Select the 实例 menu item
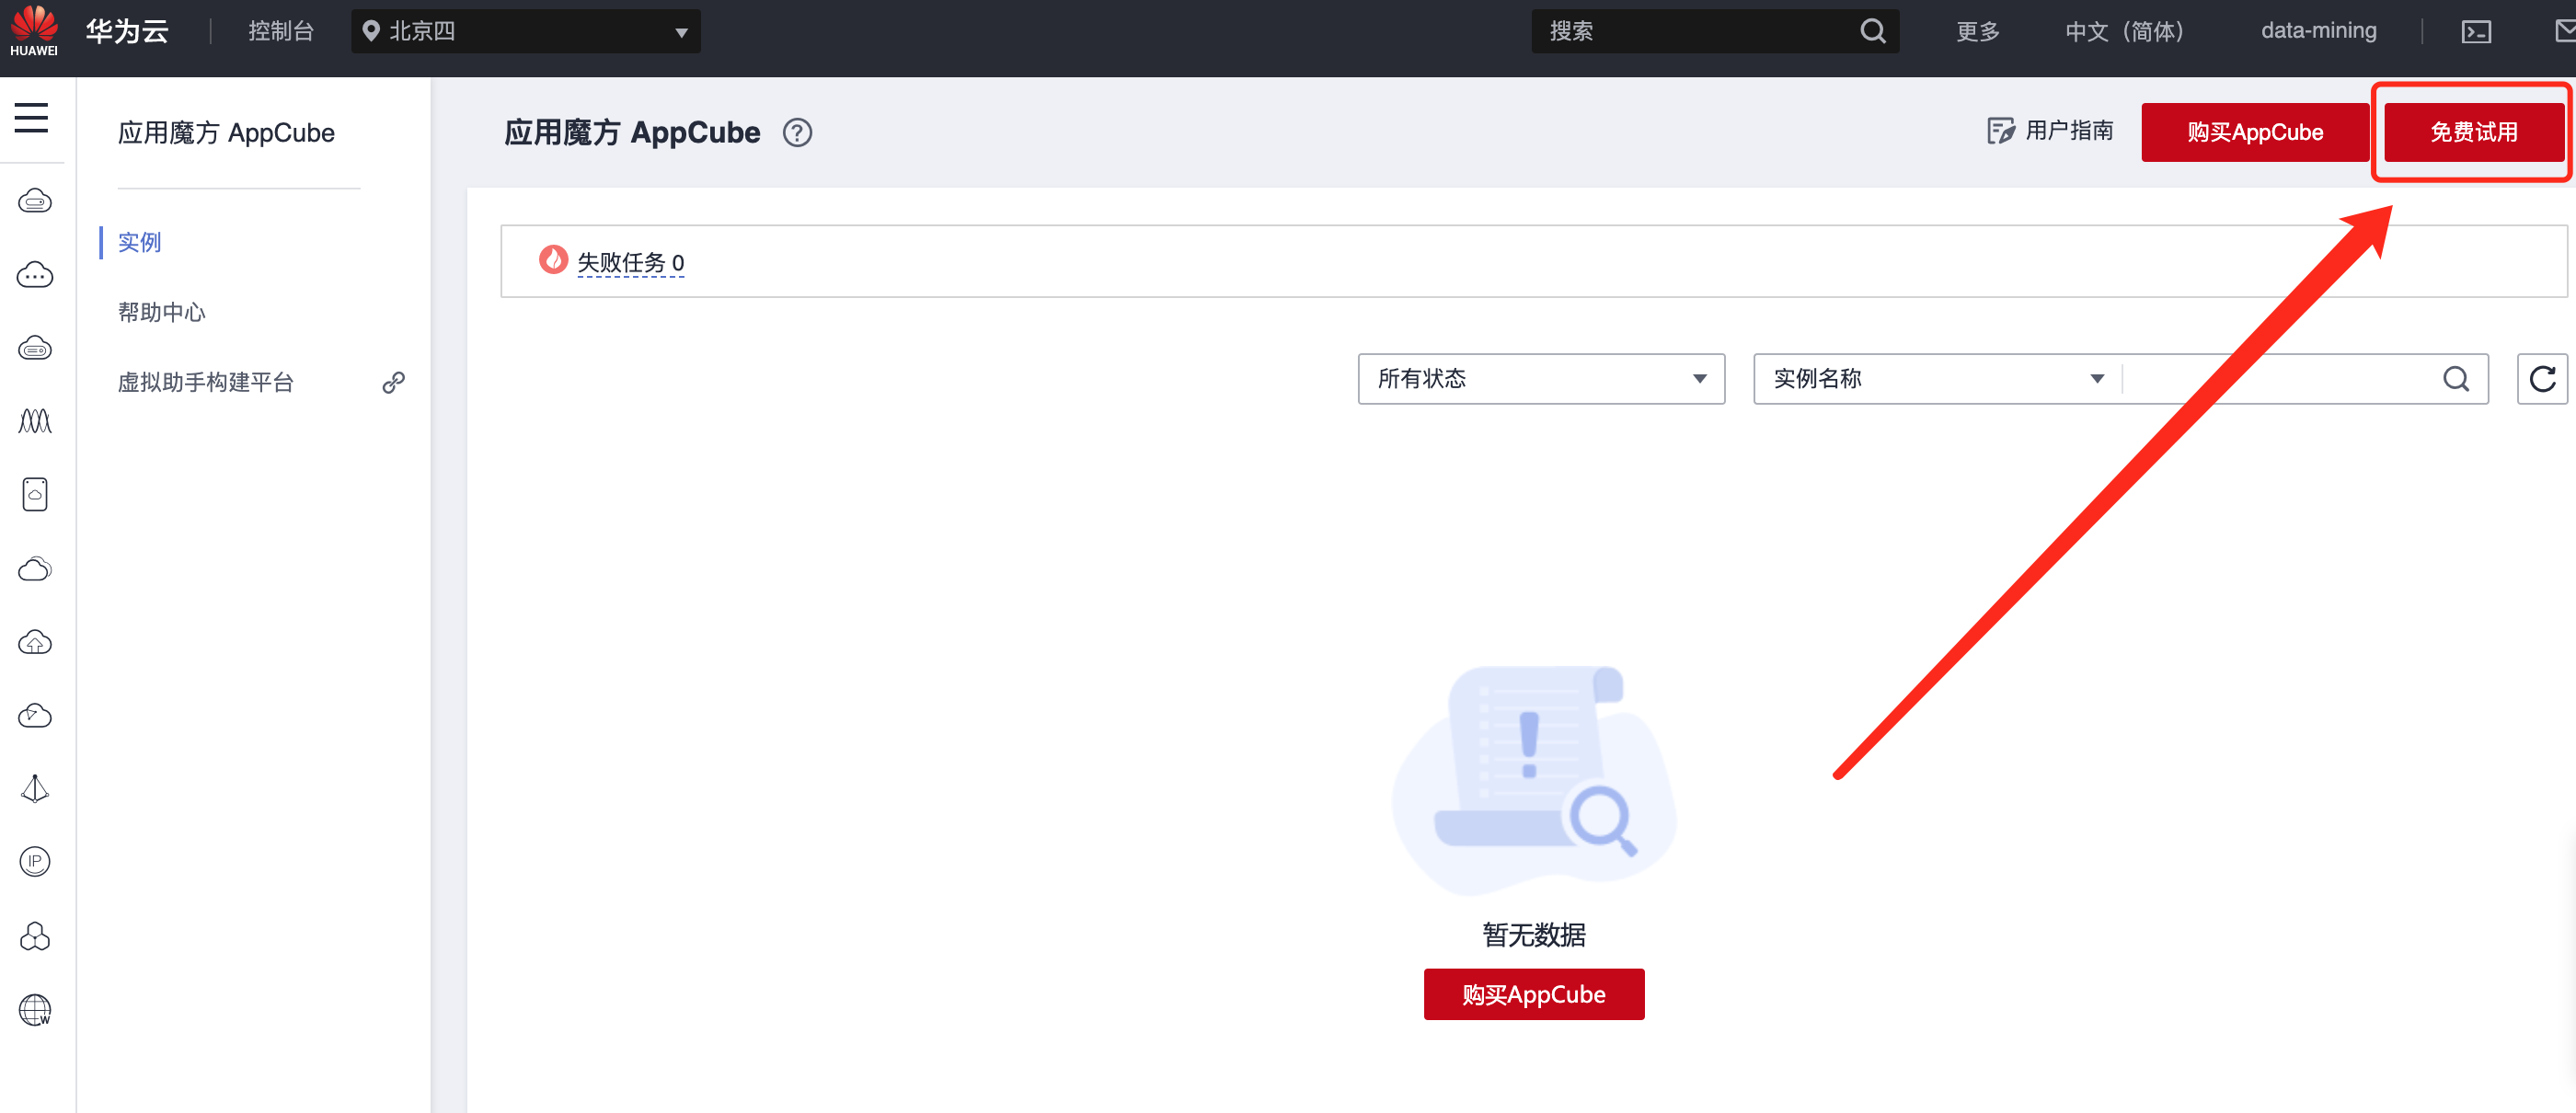Image resolution: width=2576 pixels, height=1113 pixels. tap(139, 242)
